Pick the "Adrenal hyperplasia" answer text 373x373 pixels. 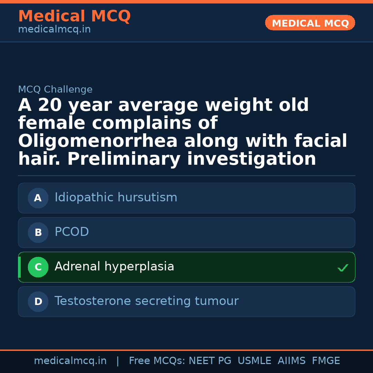tap(114, 267)
